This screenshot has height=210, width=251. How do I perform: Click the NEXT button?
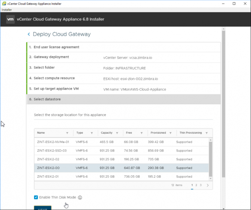[x=43, y=208]
